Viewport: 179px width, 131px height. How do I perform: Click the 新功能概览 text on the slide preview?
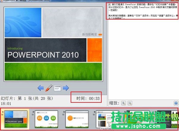click(89, 34)
